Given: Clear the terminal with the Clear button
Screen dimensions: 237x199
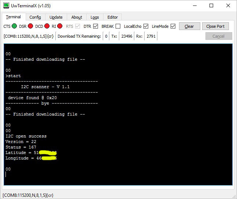Looking at the screenshot, I should tap(190, 26).
